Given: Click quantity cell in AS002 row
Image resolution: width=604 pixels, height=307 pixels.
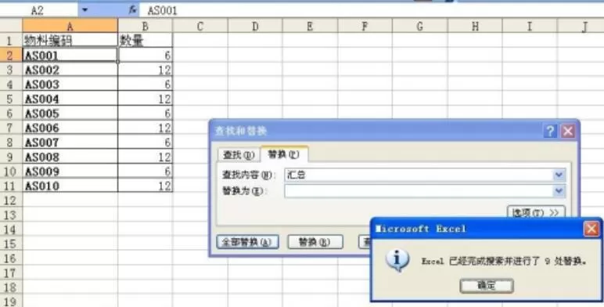Looking at the screenshot, I should 146,70.
